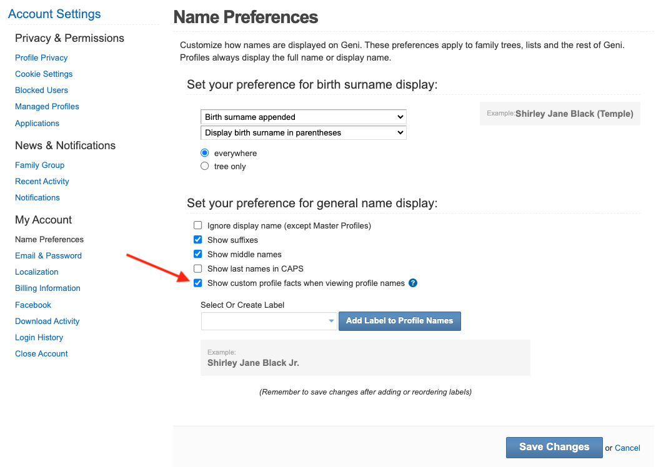Select the 'everywhere' radio option
656x467 pixels.
(205, 153)
